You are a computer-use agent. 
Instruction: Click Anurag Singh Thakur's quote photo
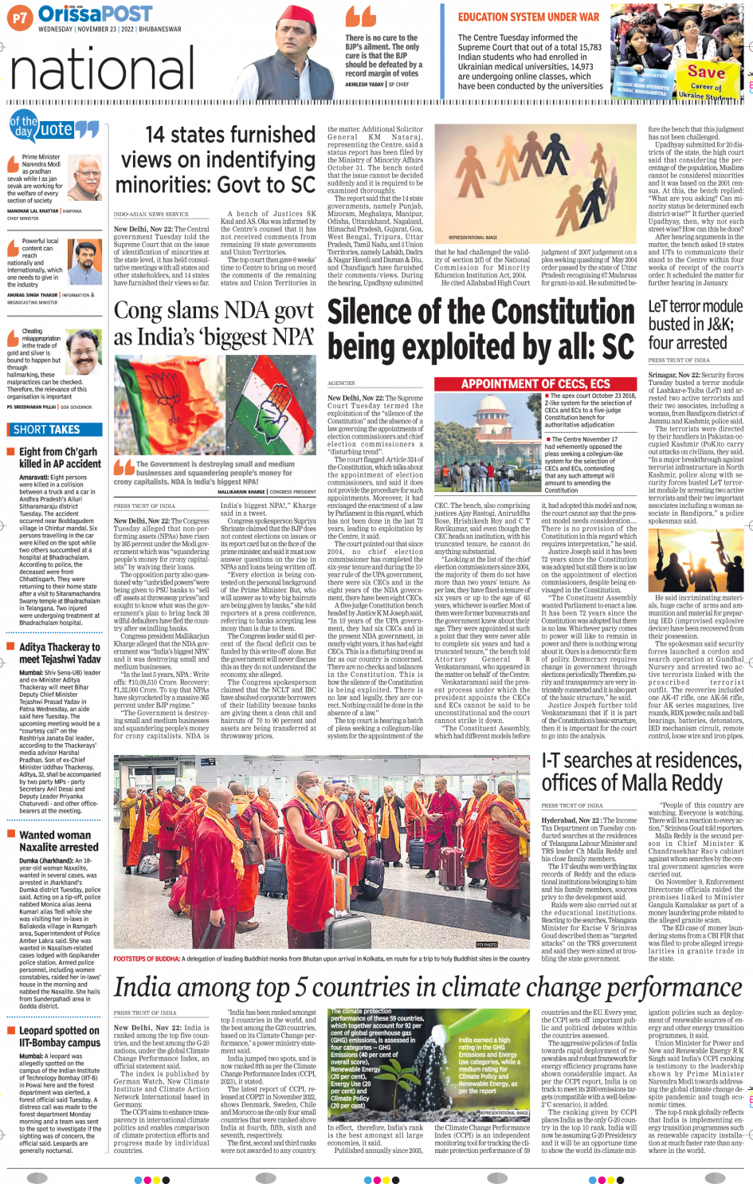[x=84, y=262]
